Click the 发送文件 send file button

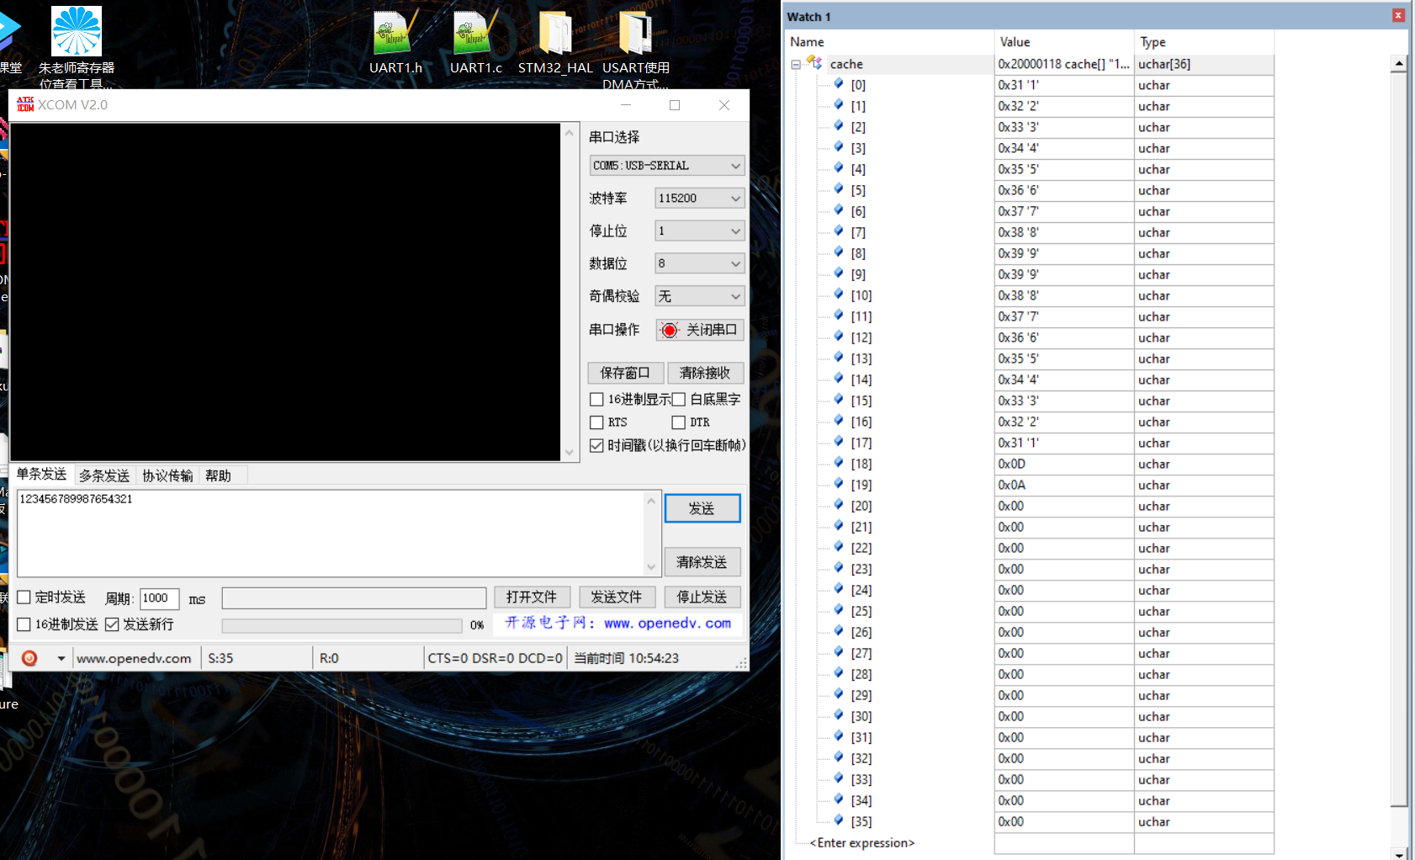[617, 597]
